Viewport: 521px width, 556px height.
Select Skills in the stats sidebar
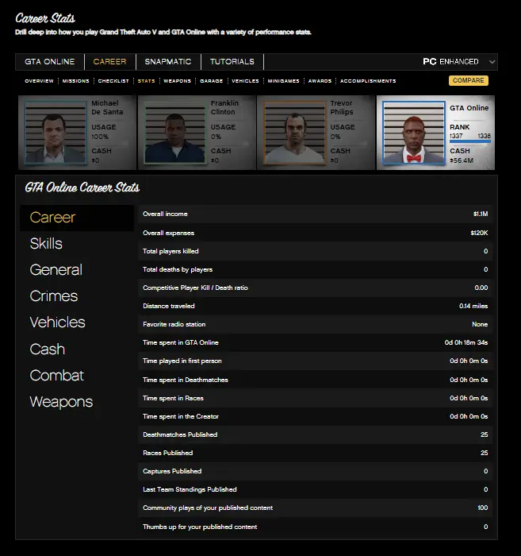point(46,244)
